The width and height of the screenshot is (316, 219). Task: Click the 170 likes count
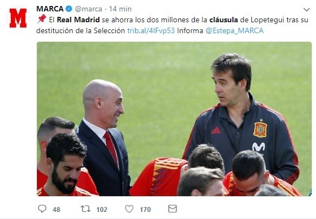click(146, 210)
